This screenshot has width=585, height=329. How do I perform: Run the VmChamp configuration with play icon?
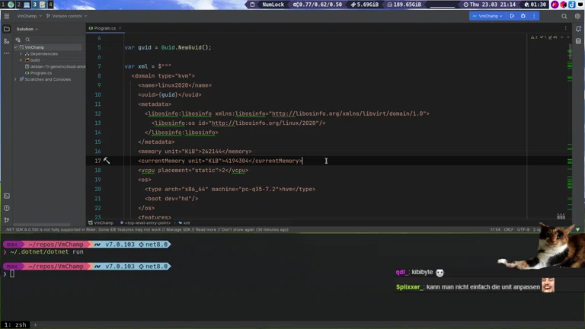512,16
